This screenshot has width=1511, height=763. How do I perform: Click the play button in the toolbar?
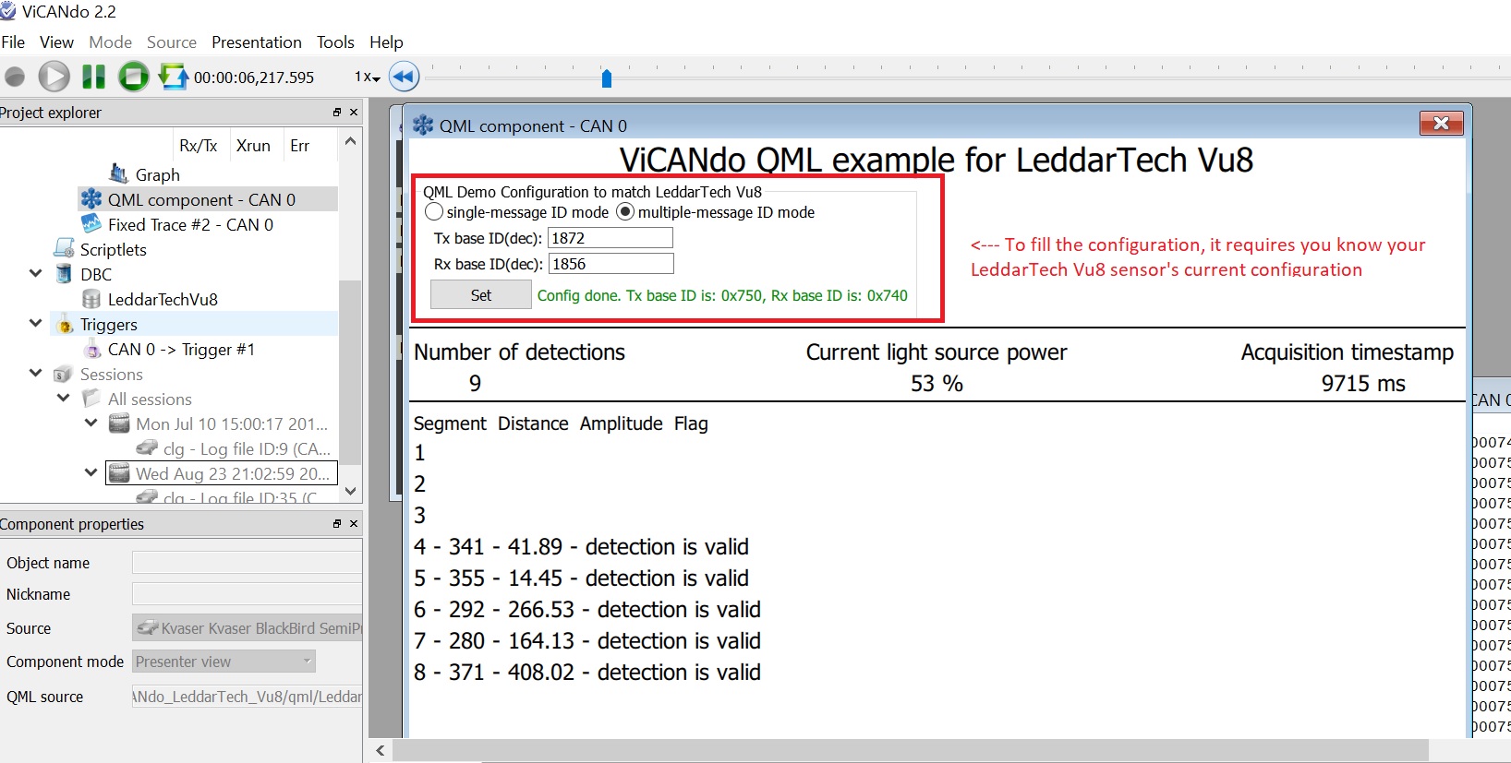(54, 77)
